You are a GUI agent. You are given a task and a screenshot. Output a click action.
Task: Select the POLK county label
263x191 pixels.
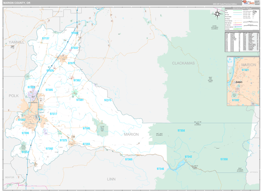point(14,95)
